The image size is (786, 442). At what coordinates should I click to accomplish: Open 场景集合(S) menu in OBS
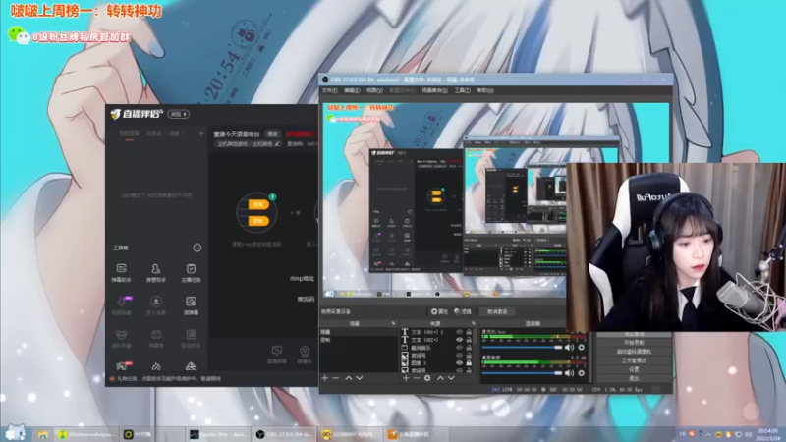tap(434, 90)
